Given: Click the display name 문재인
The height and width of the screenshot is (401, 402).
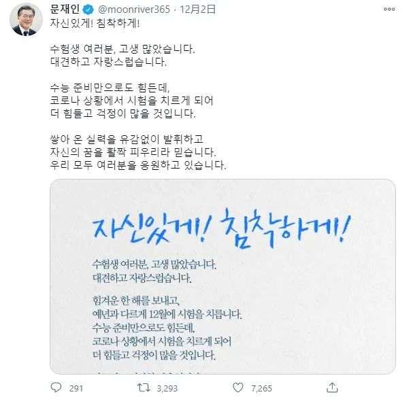Looking at the screenshot, I should click(65, 10).
